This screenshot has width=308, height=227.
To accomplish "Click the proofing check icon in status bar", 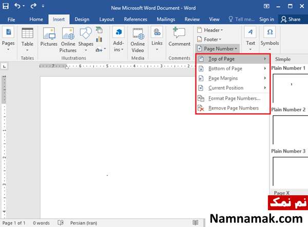I will click(x=61, y=223).
